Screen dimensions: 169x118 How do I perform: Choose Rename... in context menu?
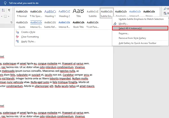pos(124,33)
